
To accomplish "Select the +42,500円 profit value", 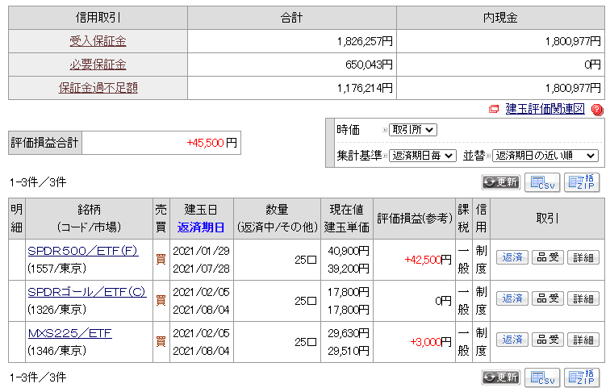I will coord(428,260).
